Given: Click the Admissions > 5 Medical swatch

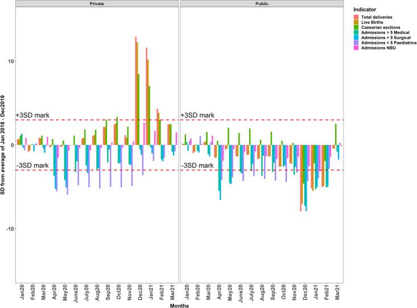Looking at the screenshot, I should pyautogui.click(x=356, y=32).
